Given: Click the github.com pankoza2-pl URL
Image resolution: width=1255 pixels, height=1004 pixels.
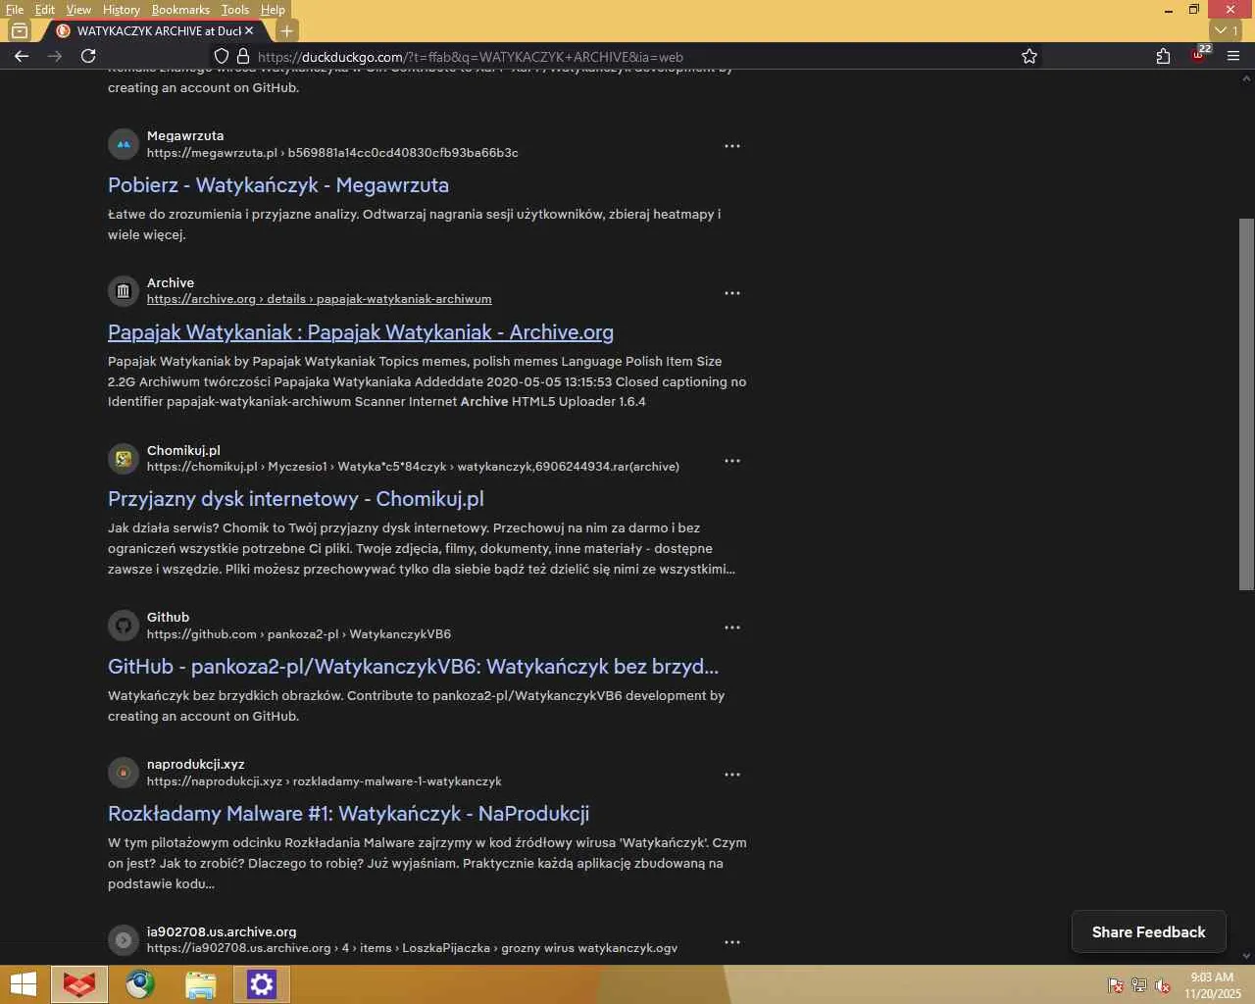Looking at the screenshot, I should tap(299, 634).
